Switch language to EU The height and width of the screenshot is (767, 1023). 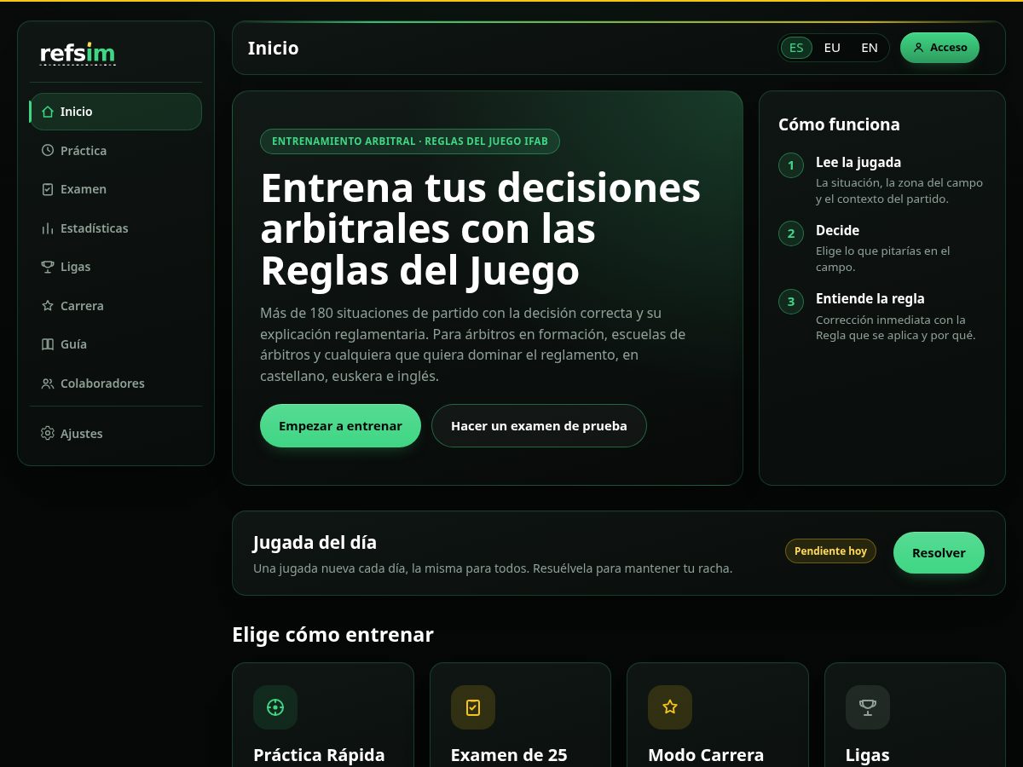point(832,48)
